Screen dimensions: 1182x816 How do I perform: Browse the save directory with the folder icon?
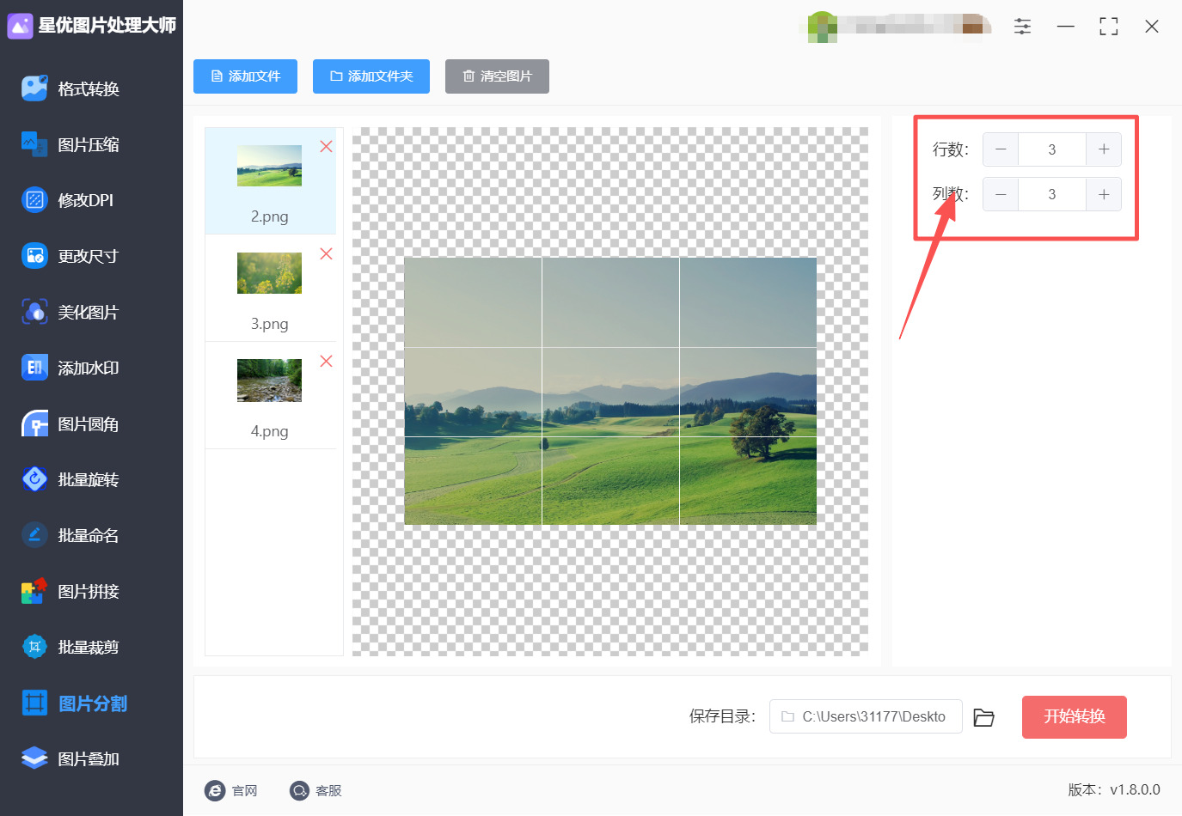(984, 717)
